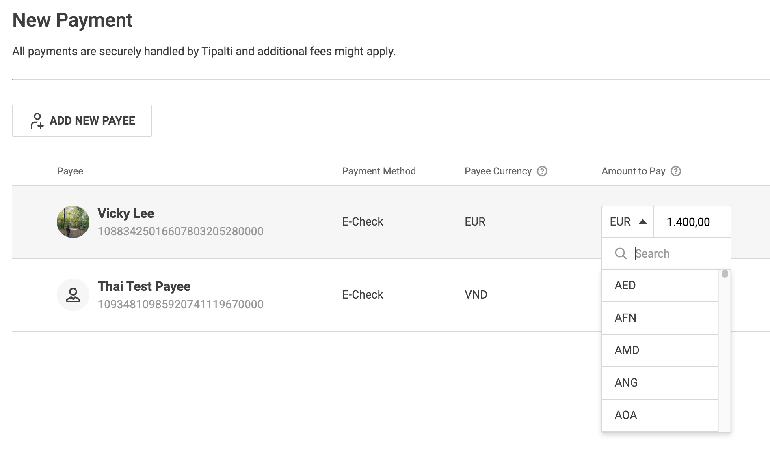Collapse the EUR currency dropdown arrow

(643, 221)
